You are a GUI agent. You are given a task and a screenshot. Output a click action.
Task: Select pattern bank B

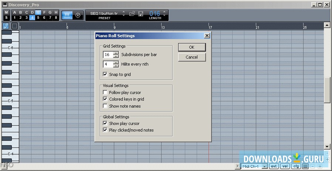click(20, 13)
